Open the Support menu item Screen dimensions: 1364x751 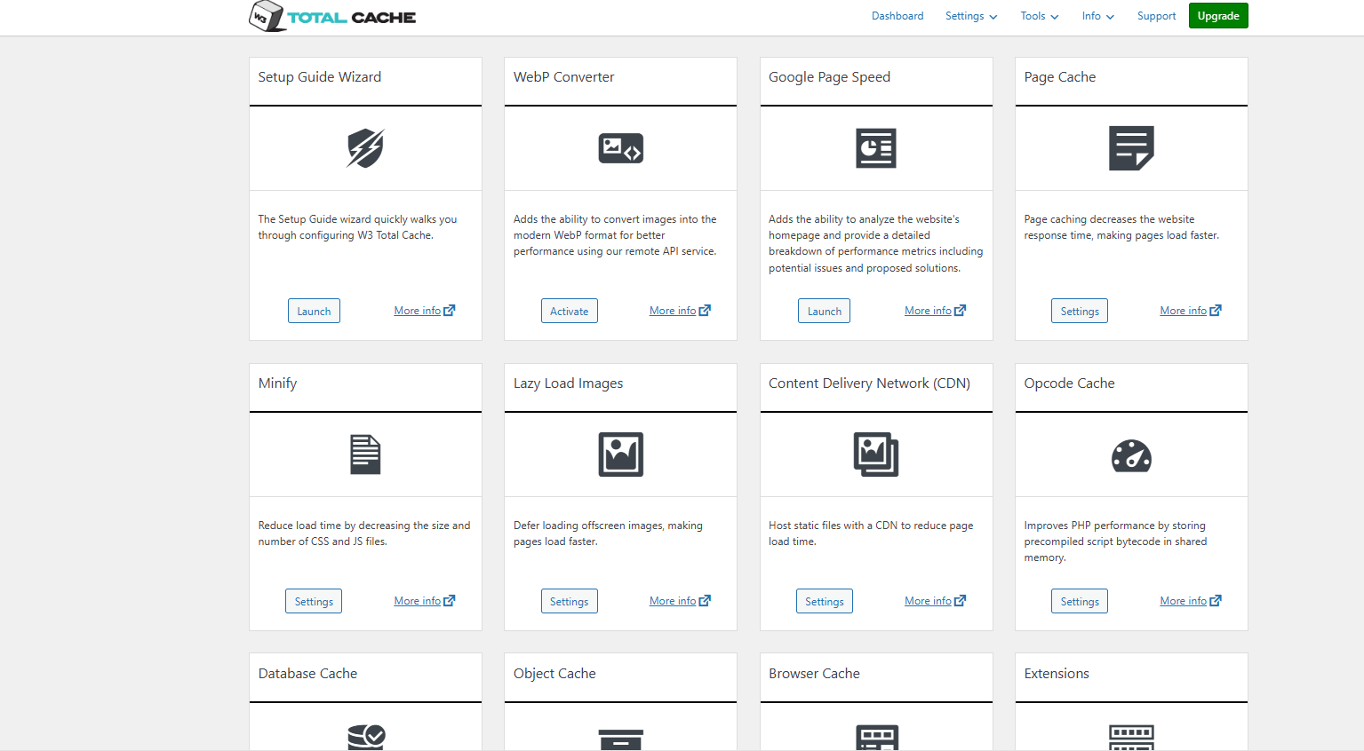coord(1156,16)
